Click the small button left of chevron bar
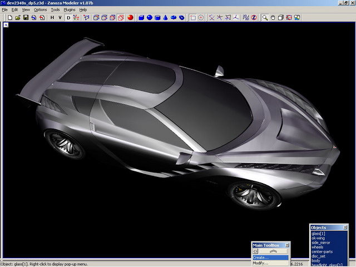Image resolution: width=356 pixels, height=267 pixels. [x=255, y=251]
